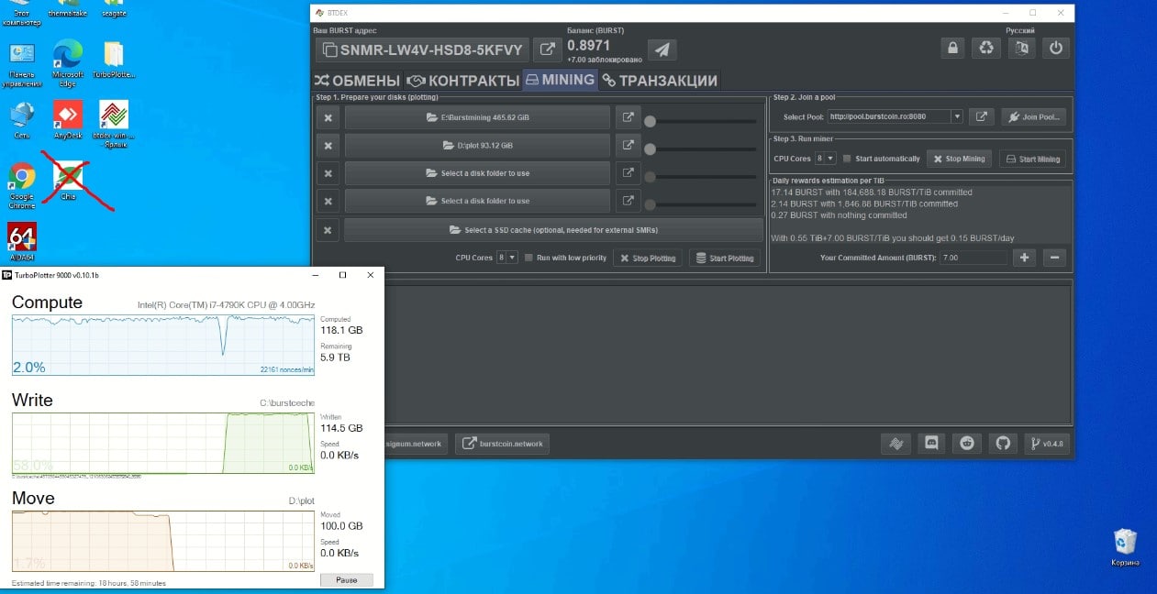The height and width of the screenshot is (594, 1157).
Task: Increase committed amount with plus button
Action: click(x=1025, y=258)
